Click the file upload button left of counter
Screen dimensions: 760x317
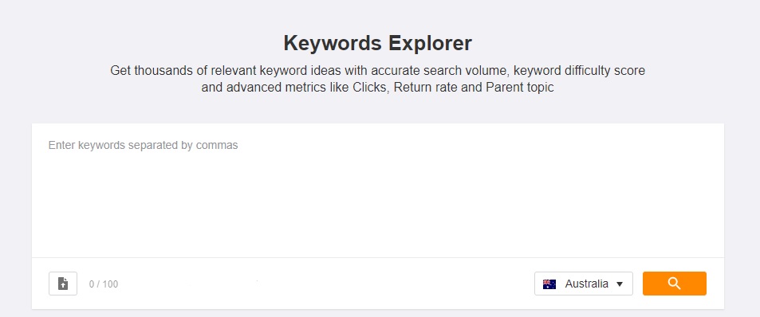point(63,284)
